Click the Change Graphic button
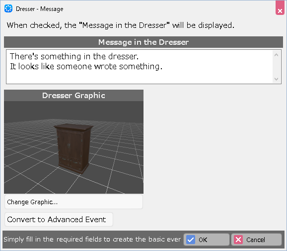The width and height of the screenshot is (287, 251). pyautogui.click(x=73, y=202)
